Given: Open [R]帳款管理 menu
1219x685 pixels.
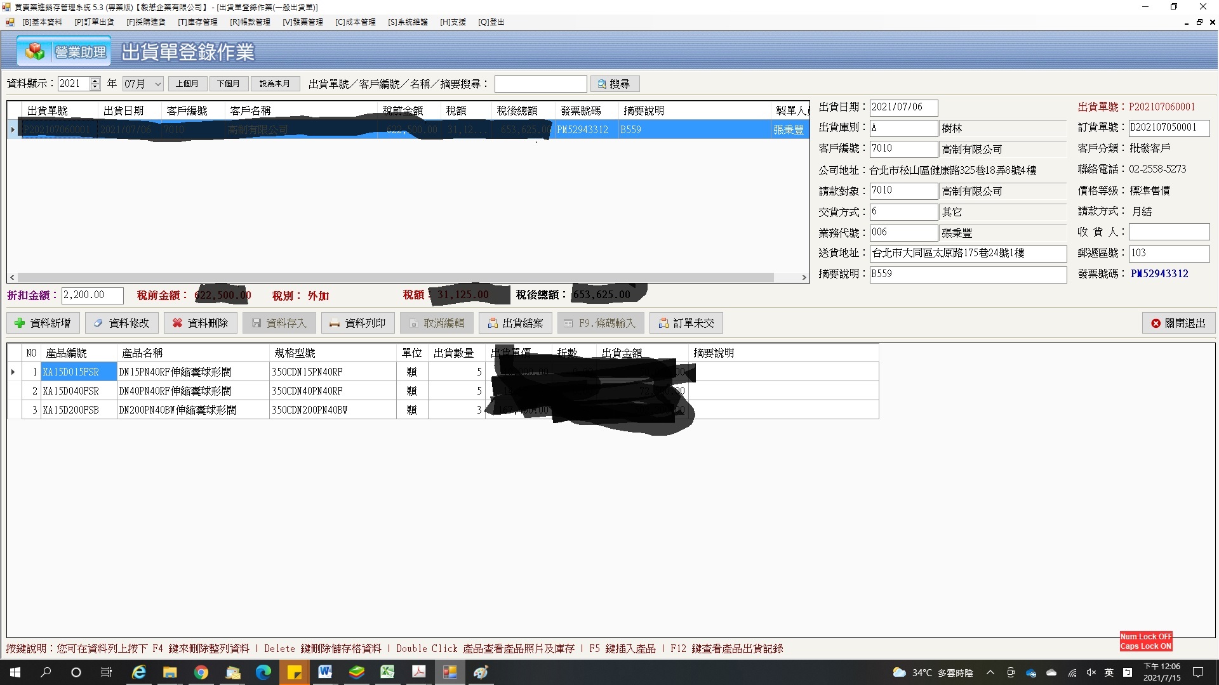Looking at the screenshot, I should (x=250, y=22).
